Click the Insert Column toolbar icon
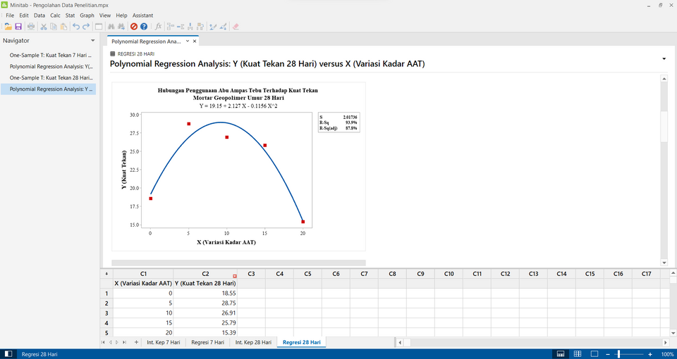This screenshot has width=677, height=359. 190,27
